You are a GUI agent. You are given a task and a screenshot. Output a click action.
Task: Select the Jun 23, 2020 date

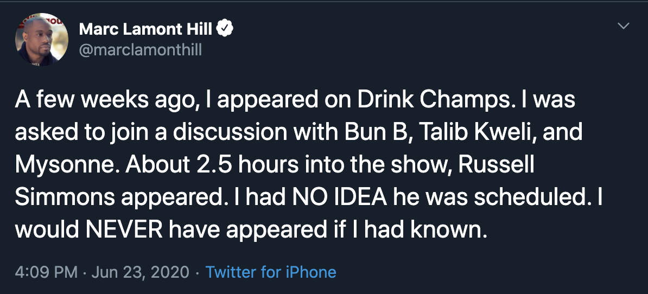(x=140, y=272)
